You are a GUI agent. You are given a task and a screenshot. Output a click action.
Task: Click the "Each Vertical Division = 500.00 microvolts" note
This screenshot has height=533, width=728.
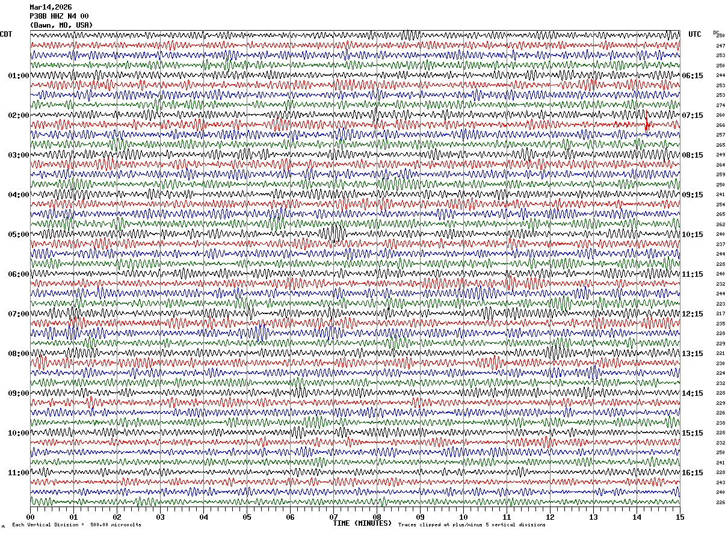76,525
